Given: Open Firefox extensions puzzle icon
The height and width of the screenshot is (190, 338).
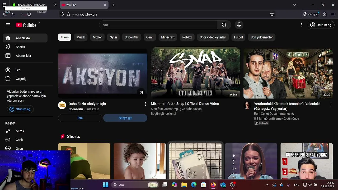Looking at the screenshot, I should tap(325, 14).
